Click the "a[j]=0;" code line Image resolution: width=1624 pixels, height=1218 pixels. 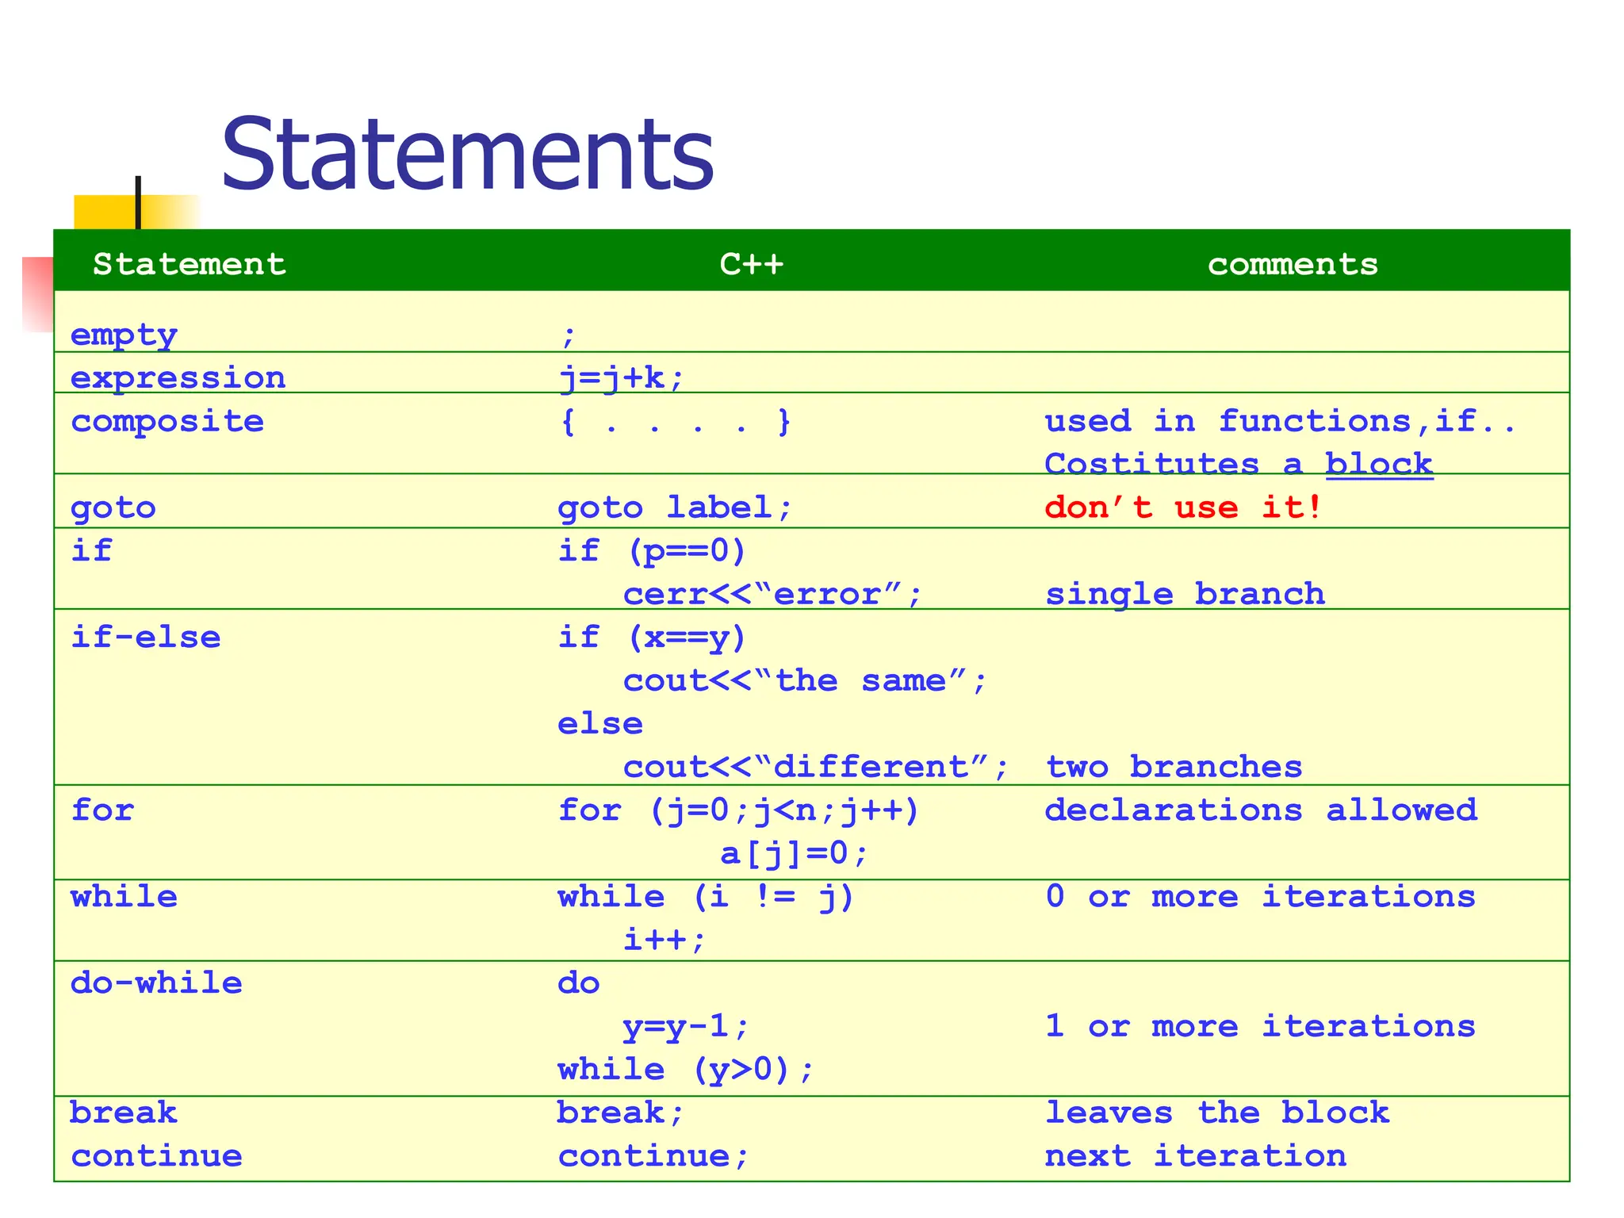(795, 854)
